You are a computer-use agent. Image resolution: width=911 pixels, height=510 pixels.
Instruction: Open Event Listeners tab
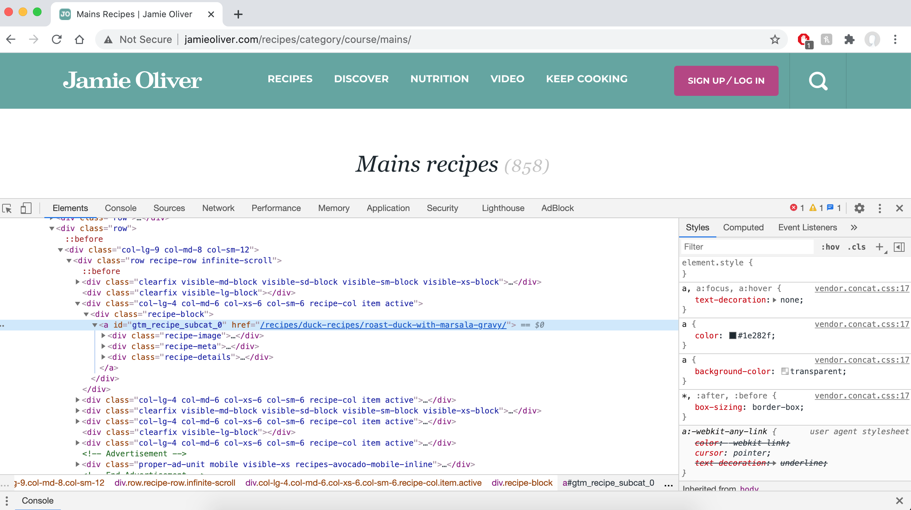tap(808, 227)
